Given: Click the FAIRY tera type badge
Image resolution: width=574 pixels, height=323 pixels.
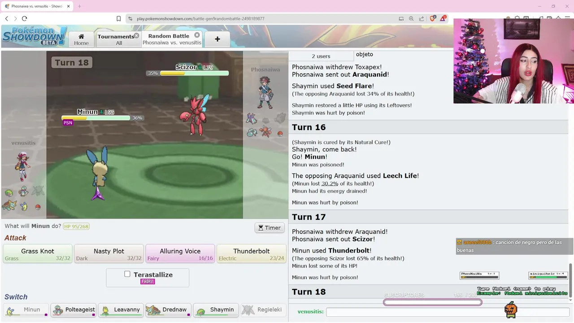Looking at the screenshot, I should pyautogui.click(x=147, y=281).
